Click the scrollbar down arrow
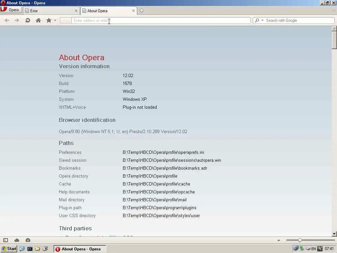This screenshot has width=337, height=253. [x=334, y=234]
